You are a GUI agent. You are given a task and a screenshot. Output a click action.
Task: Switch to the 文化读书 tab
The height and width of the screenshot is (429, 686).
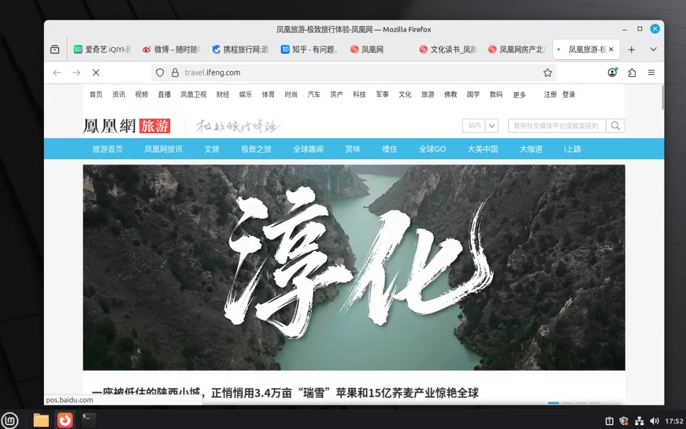[448, 49]
